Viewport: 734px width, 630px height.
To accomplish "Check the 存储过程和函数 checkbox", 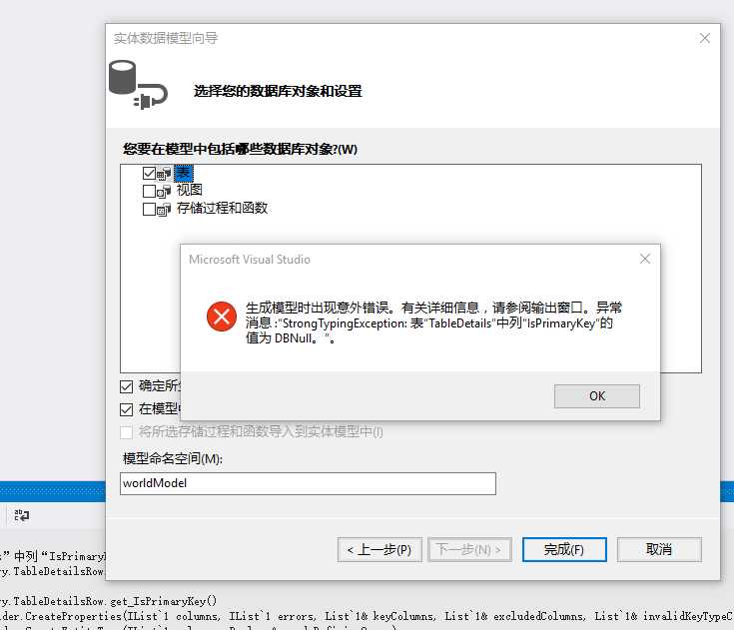I will point(149,209).
